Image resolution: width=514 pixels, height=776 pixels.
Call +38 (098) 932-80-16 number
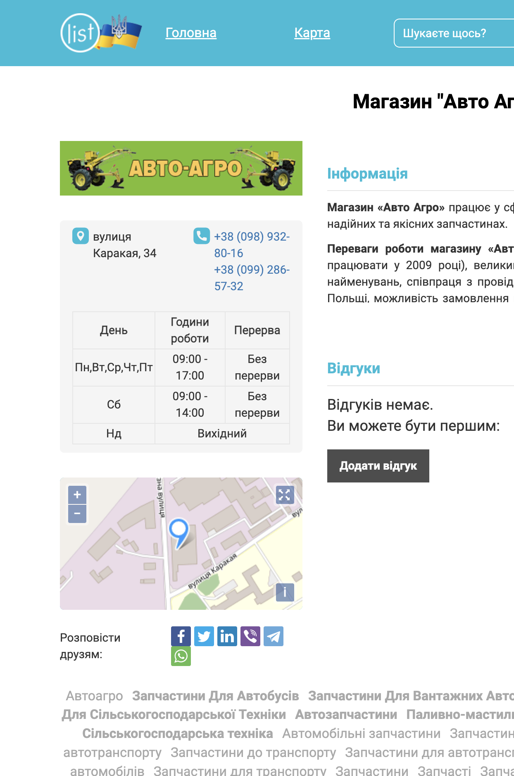pyautogui.click(x=252, y=245)
